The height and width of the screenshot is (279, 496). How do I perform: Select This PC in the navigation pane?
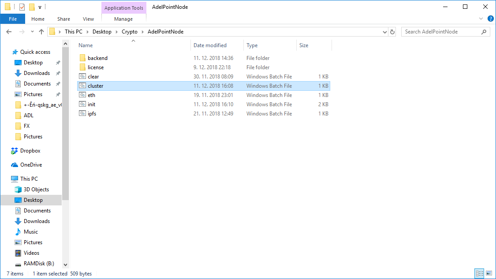29,179
